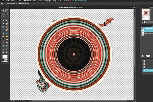Select the Brush tool
This screenshot has height=102, width=153.
7,20
